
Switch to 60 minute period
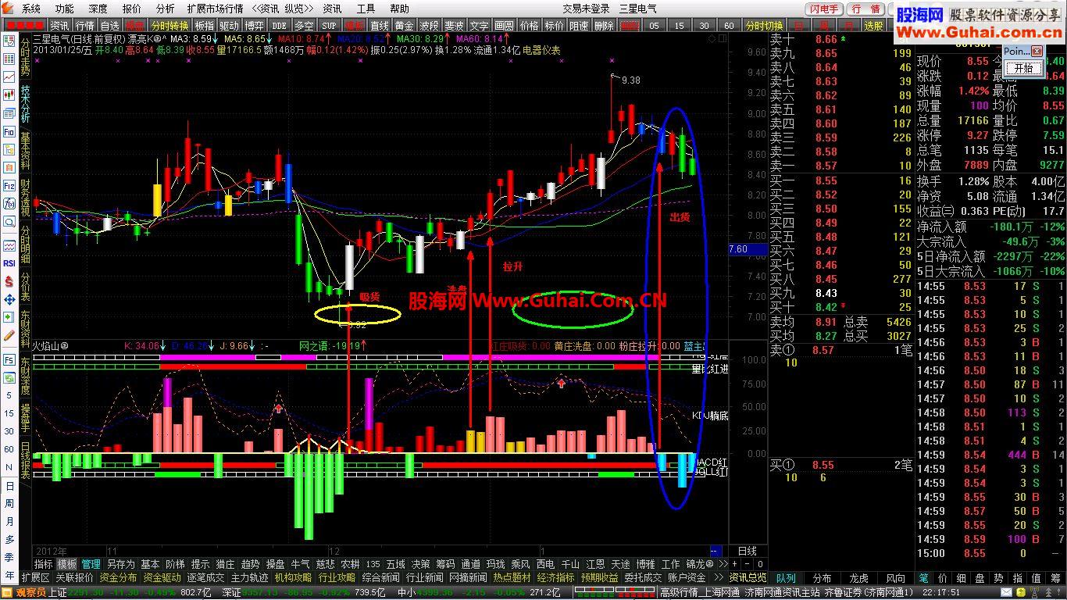pyautogui.click(x=729, y=25)
